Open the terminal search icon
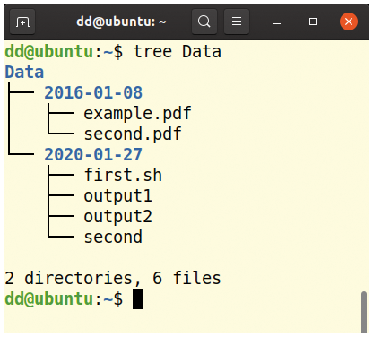 pyautogui.click(x=204, y=22)
